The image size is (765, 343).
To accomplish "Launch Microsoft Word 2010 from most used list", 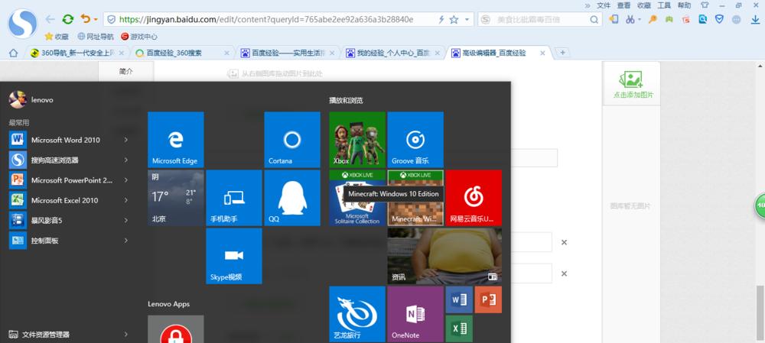I will pyautogui.click(x=69, y=140).
